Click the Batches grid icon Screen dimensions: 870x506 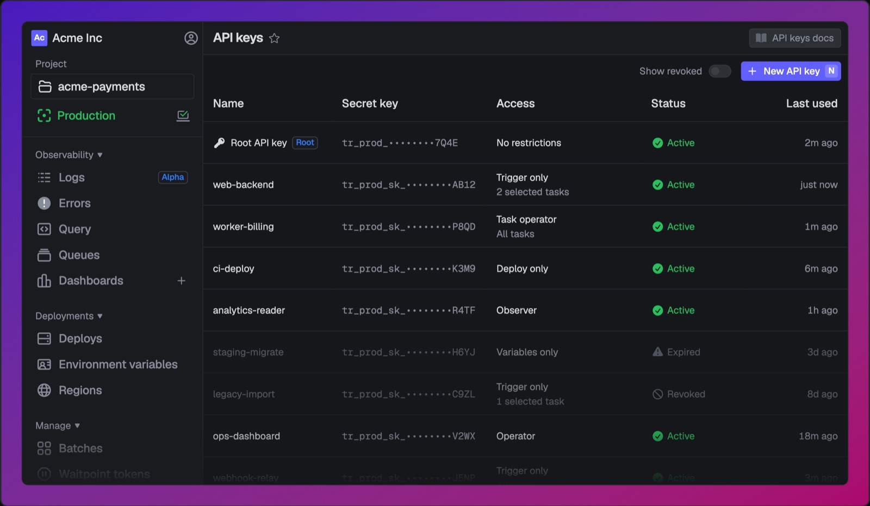pos(44,448)
